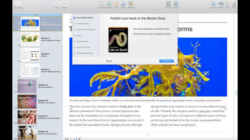Expand Section 2 disclosure triangle

click(x=18, y=39)
